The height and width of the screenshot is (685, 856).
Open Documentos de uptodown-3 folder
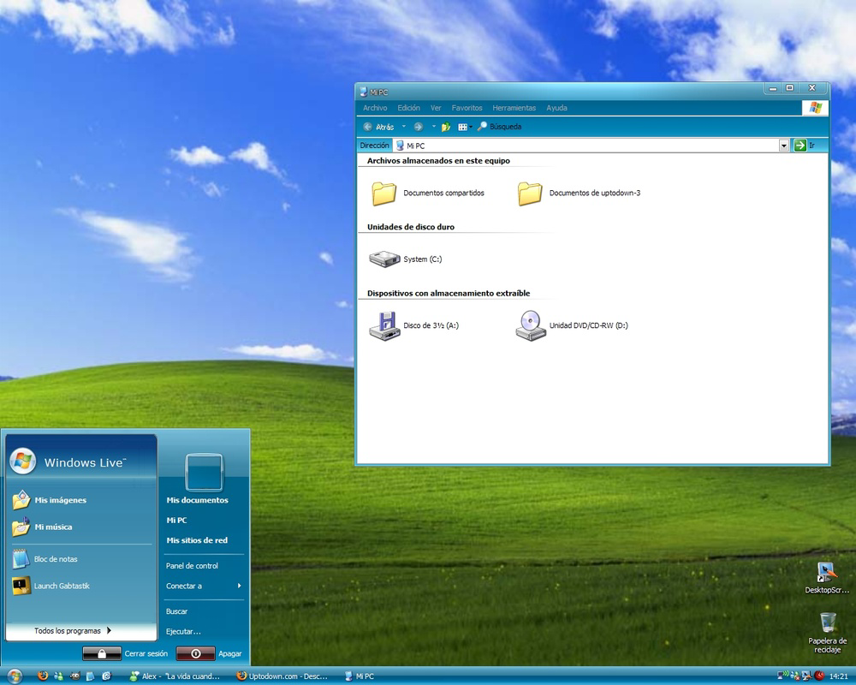579,194
